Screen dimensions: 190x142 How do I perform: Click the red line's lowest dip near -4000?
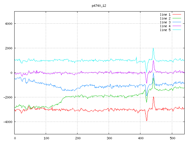(x=147, y=120)
